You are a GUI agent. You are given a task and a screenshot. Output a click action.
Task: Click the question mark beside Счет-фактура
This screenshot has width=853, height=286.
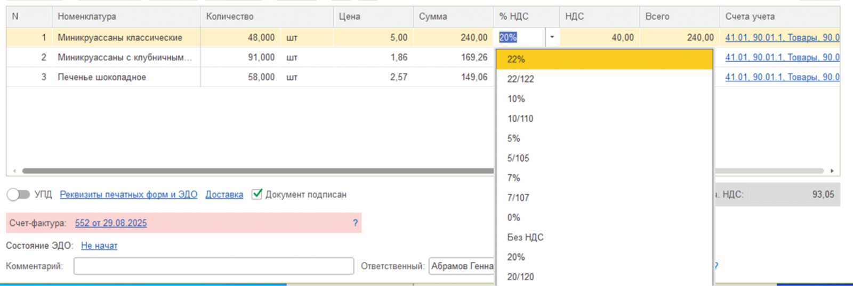(x=355, y=223)
